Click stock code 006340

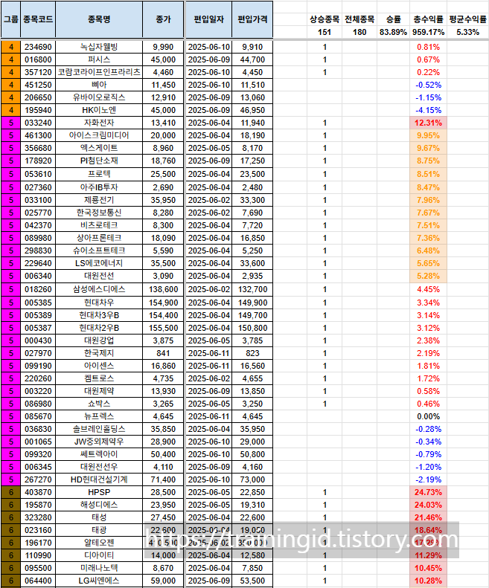[38, 276]
